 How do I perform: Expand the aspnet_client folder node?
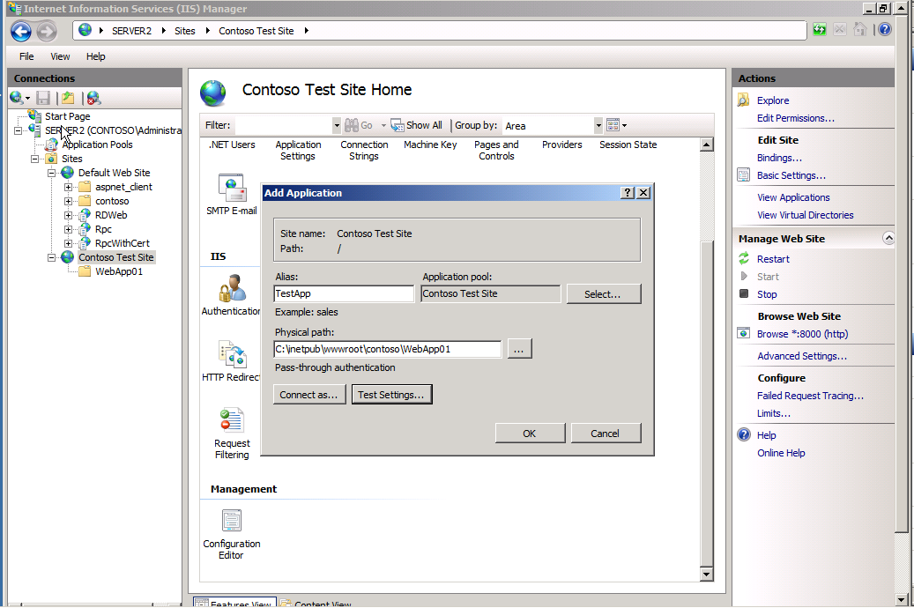click(x=68, y=187)
